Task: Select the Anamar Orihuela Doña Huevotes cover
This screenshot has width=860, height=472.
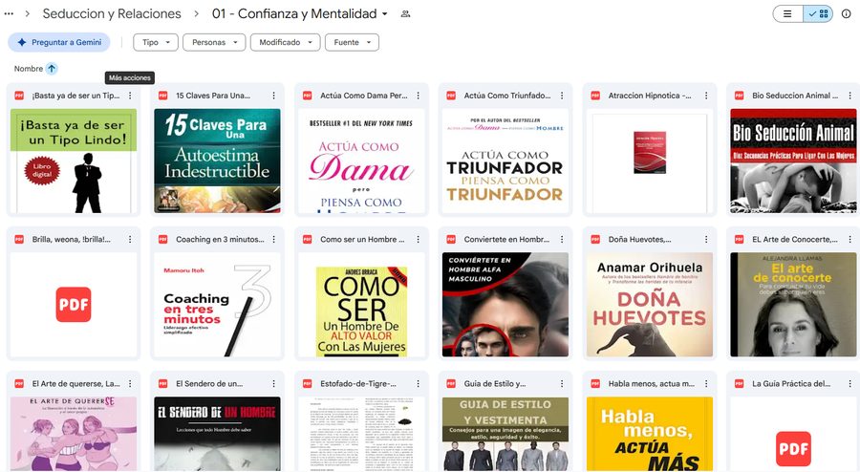Action: (x=650, y=305)
